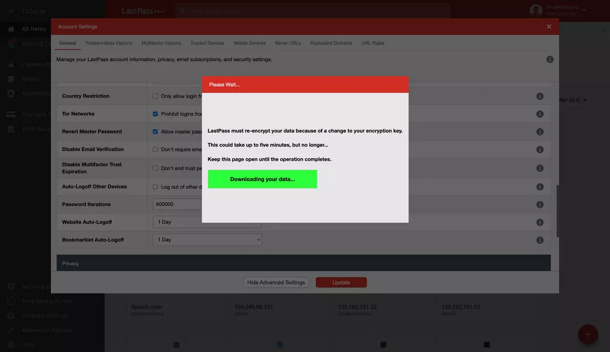Open the Bookmarklet Auto-Logoff dropdown
Screen dimensions: 610x352
point(207,240)
